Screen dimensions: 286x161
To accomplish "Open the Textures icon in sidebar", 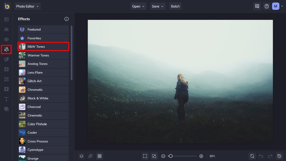I will (6, 109).
